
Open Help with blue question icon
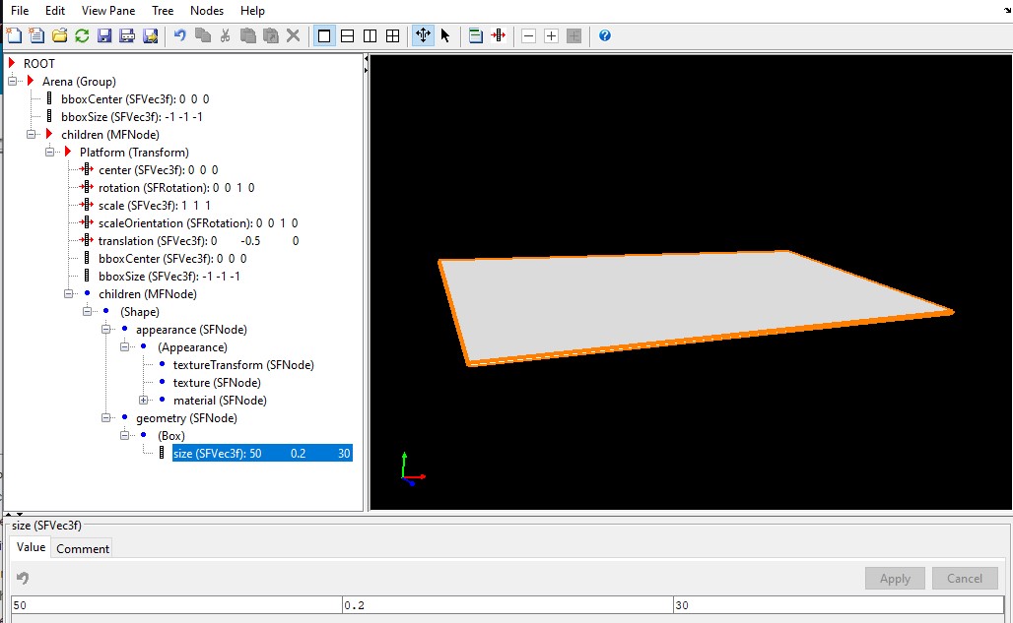tap(605, 35)
